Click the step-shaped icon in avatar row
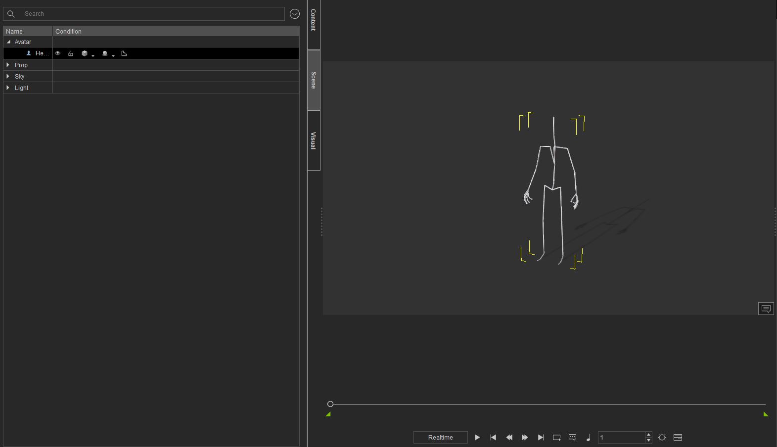The height and width of the screenshot is (447, 777). pyautogui.click(x=124, y=53)
